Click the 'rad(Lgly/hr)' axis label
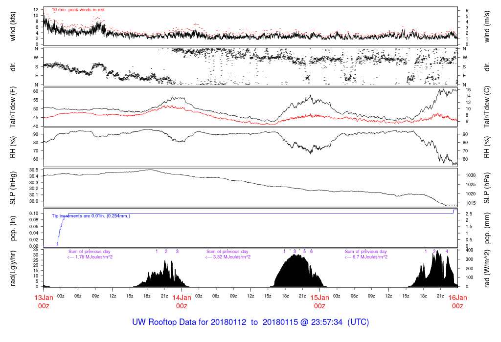Image resolution: width=501 pixels, height=342 pixels. [x=13, y=268]
